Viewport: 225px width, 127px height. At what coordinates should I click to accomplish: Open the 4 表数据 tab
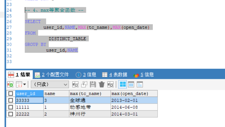[115, 75]
